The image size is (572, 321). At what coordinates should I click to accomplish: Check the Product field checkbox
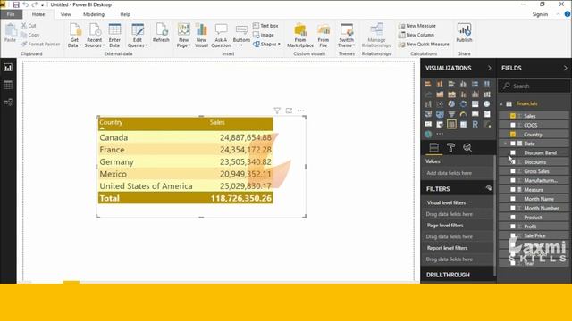tap(513, 218)
